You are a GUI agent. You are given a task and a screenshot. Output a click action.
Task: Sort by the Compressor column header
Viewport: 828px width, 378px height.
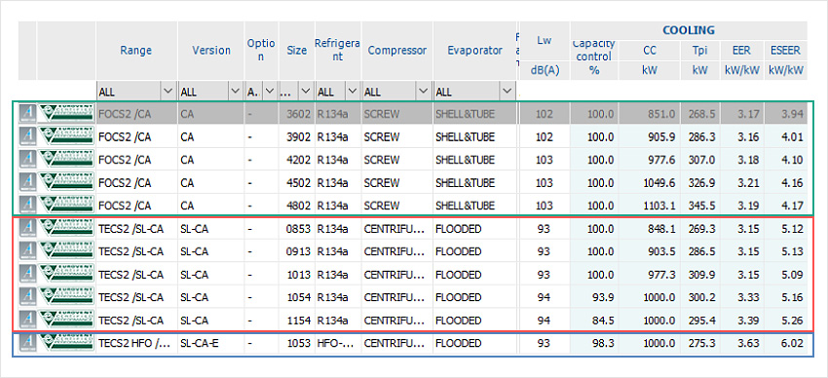(x=397, y=51)
